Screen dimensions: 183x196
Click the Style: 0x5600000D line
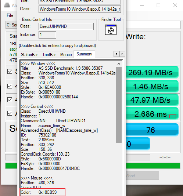41,159
